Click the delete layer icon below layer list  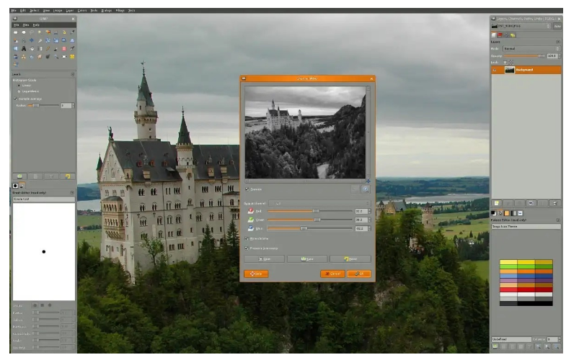[555, 203]
